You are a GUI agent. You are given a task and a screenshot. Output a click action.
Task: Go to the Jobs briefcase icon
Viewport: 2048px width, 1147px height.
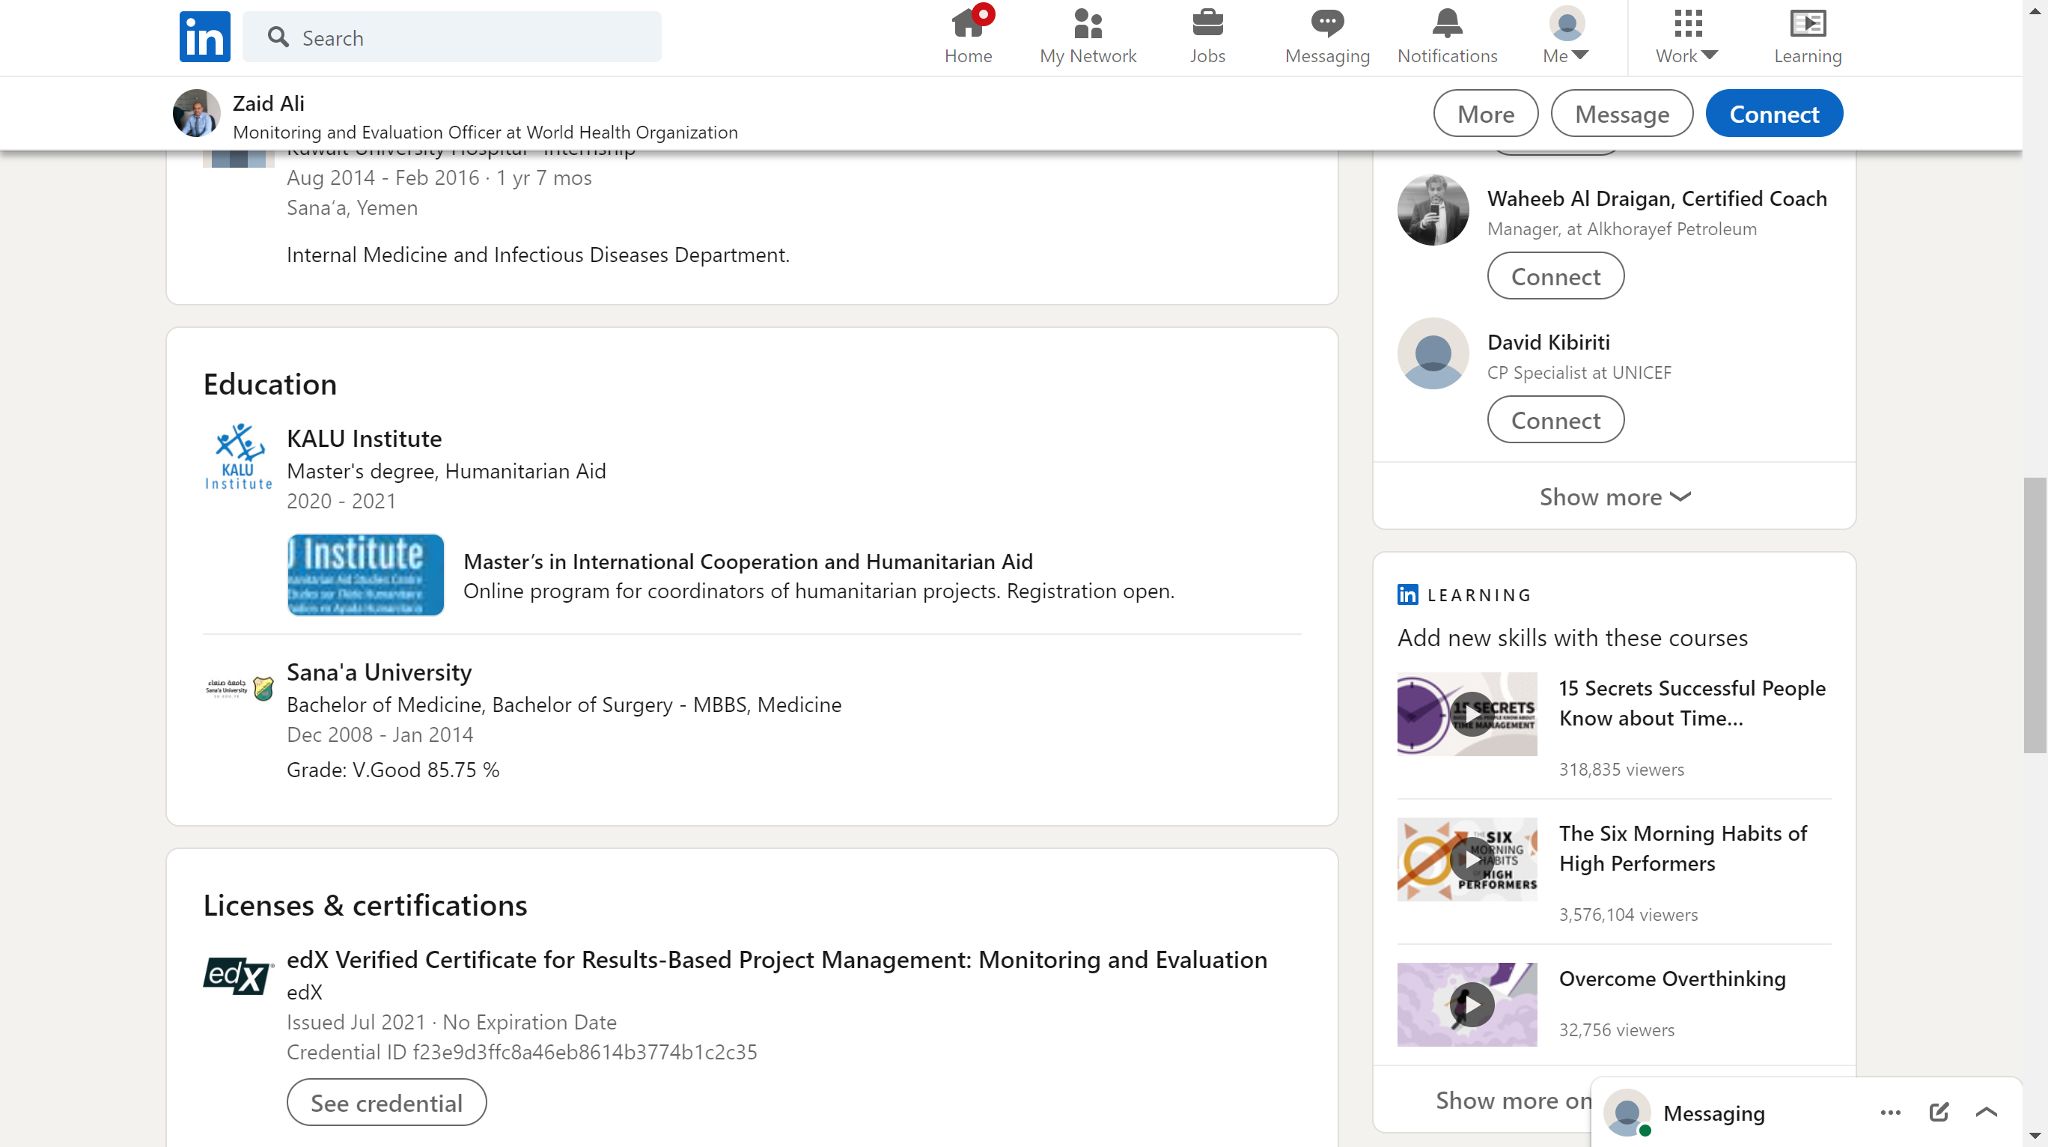(x=1207, y=24)
